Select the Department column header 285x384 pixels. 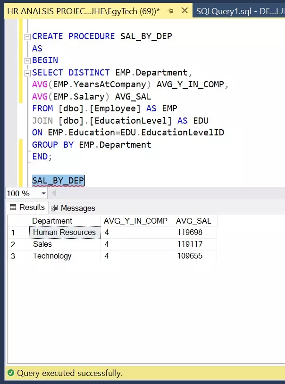click(52, 221)
